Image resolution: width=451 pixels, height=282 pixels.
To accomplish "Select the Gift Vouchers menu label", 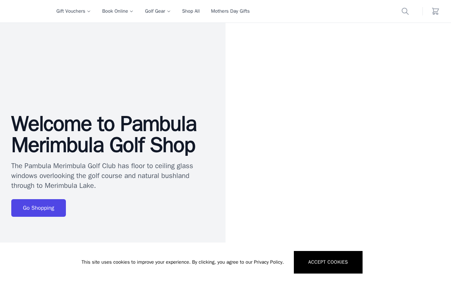I will [x=71, y=11].
